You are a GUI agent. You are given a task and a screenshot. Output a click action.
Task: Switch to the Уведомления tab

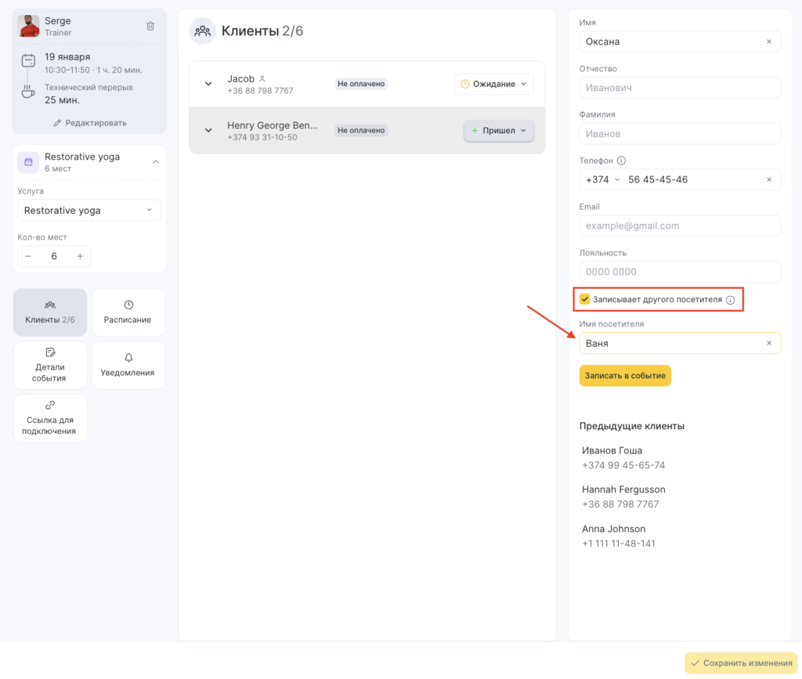tap(128, 365)
